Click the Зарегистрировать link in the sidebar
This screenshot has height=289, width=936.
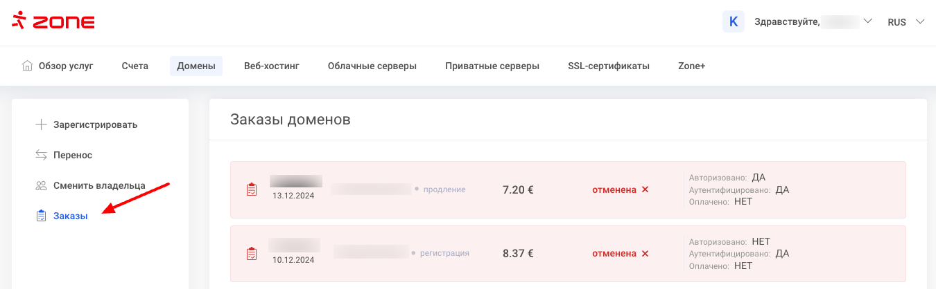tap(95, 125)
